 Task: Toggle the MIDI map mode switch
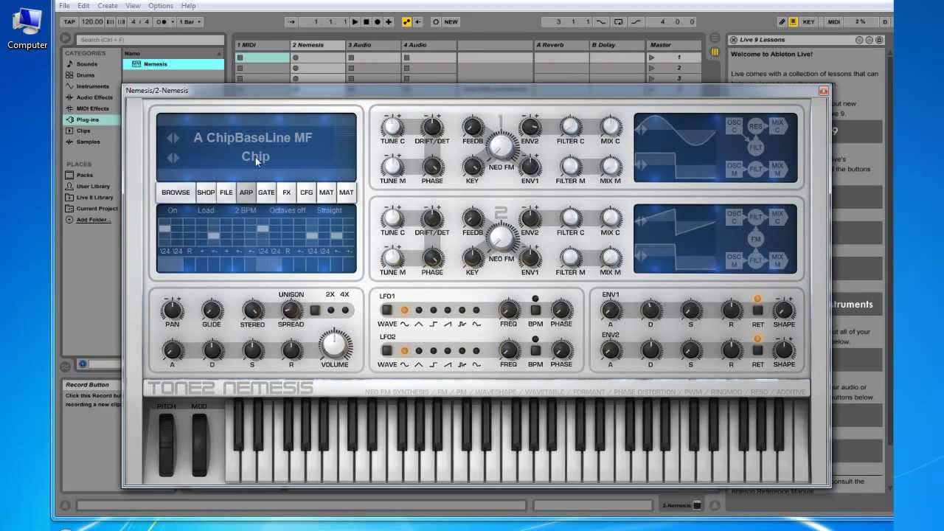[x=833, y=21]
